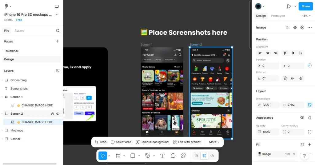This screenshot has width=315, height=165.
Task: Click the Image fill swatch
Action: tap(259, 154)
